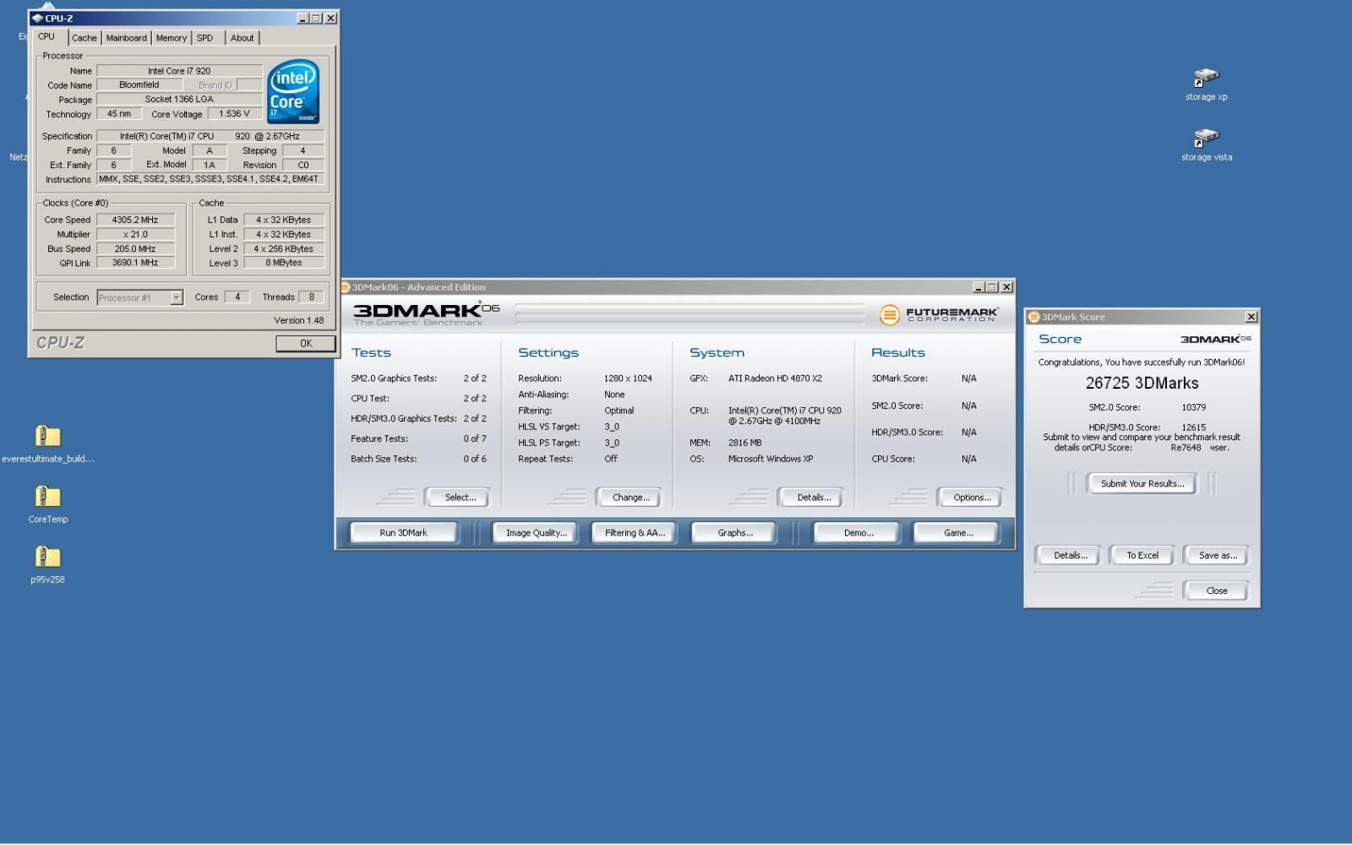This screenshot has width=1352, height=845.
Task: Click the 26725 3DMarks score text
Action: 1142,383
